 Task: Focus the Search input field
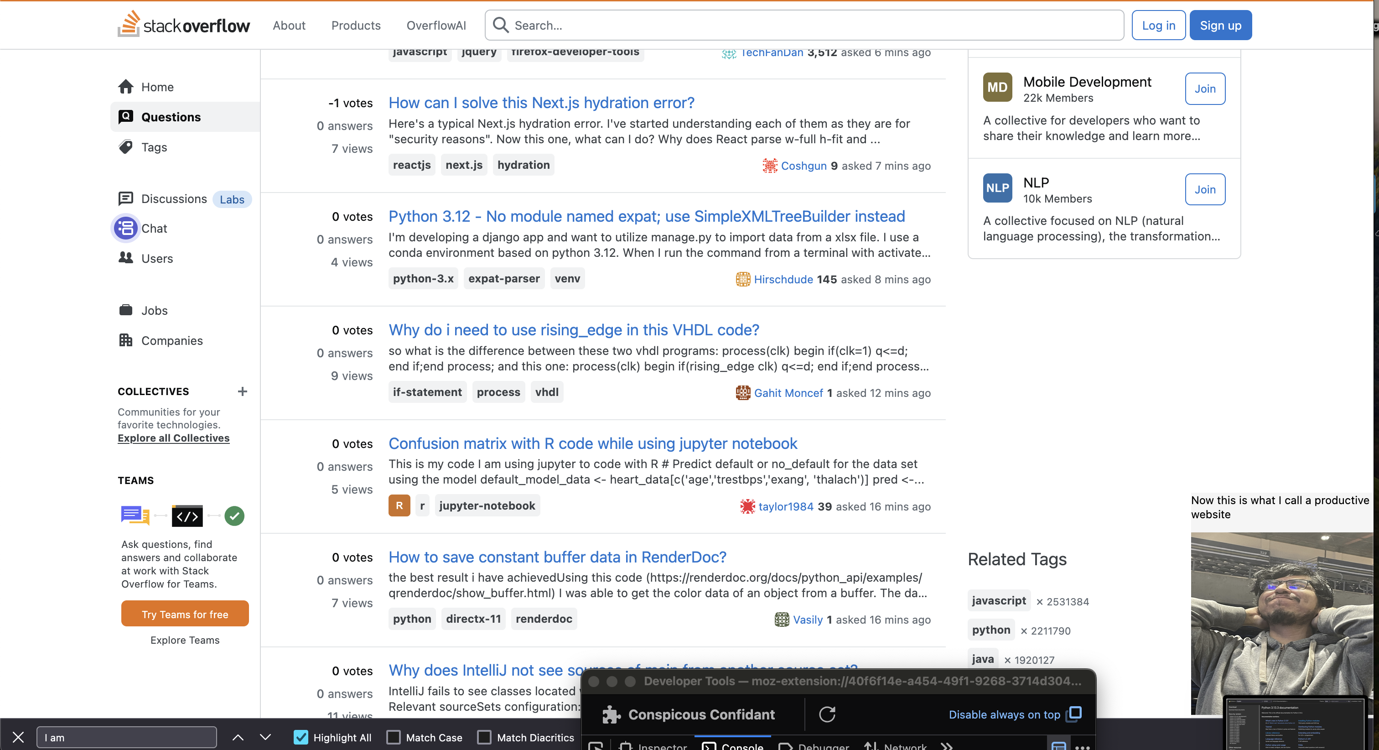(x=803, y=25)
